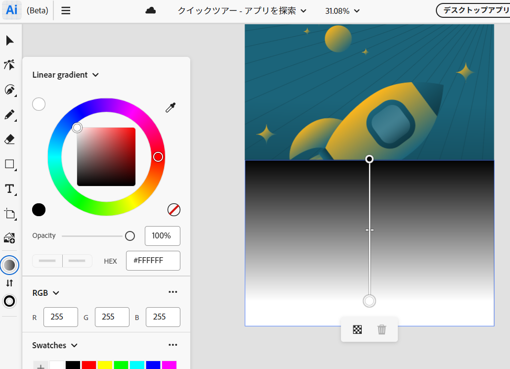Select the arrow Selection tool

coord(9,40)
